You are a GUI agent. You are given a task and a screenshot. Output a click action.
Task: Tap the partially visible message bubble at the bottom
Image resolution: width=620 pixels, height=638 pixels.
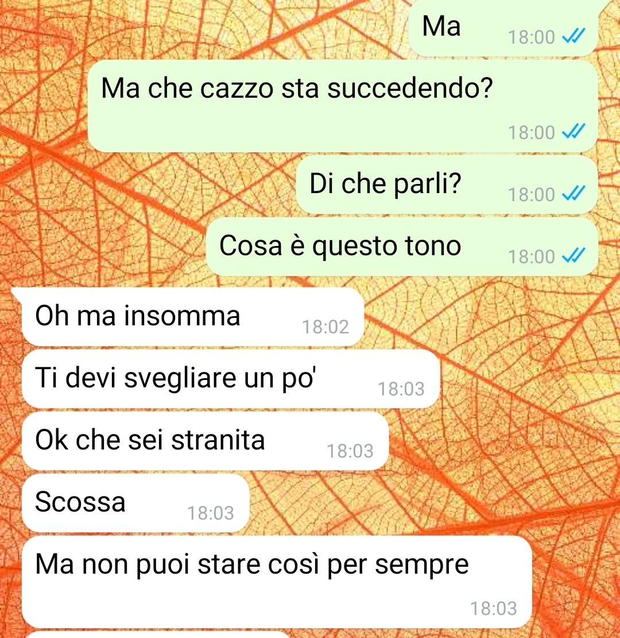(158, 635)
